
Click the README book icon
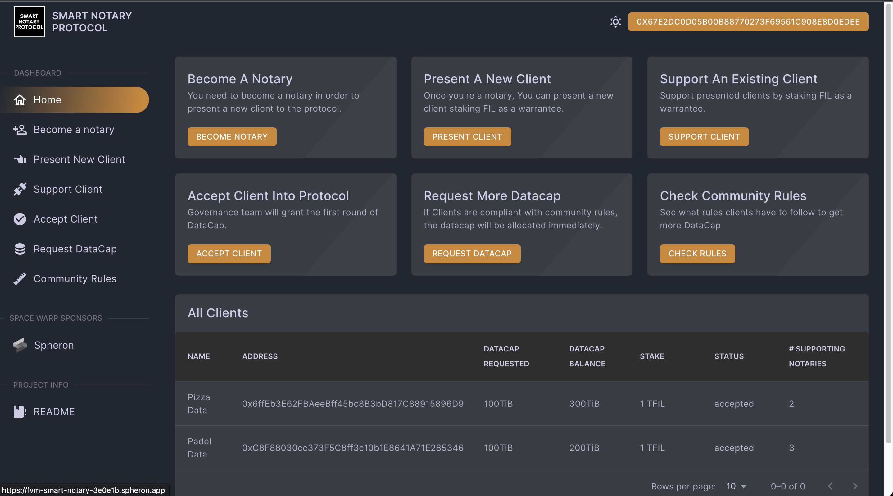click(20, 412)
